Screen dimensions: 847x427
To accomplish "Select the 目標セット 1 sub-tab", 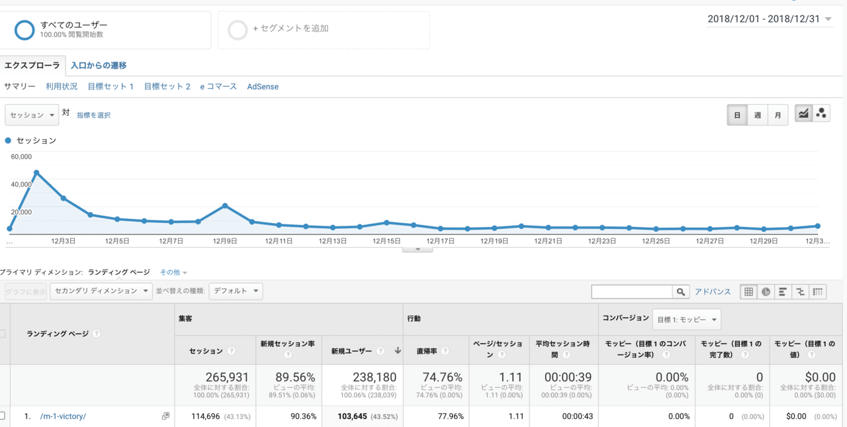I will click(x=111, y=87).
